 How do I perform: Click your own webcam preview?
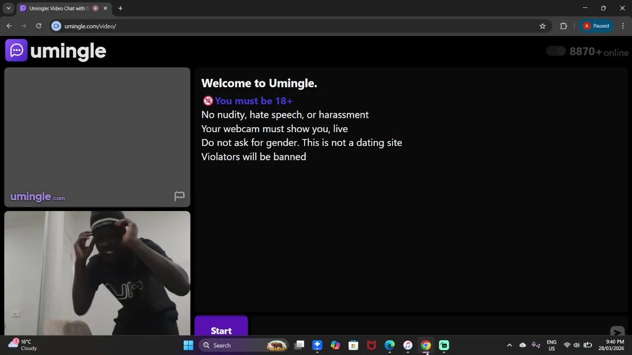97,273
